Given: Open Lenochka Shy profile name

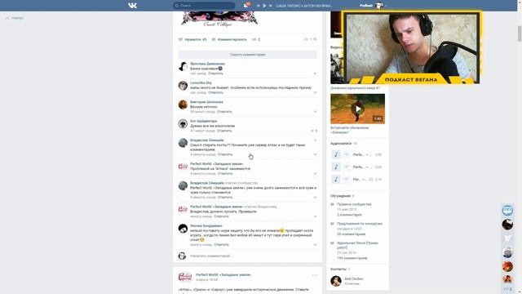Looking at the screenshot, I should pyautogui.click(x=201, y=82).
